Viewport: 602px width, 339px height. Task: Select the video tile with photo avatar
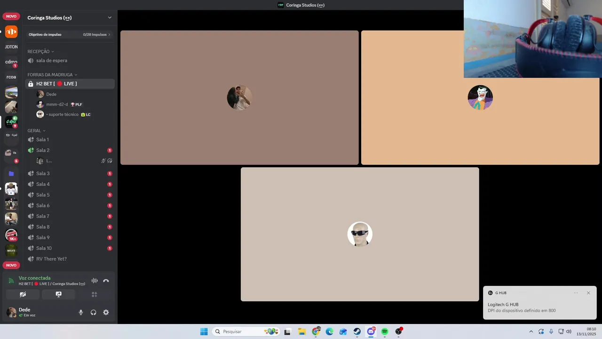(239, 97)
